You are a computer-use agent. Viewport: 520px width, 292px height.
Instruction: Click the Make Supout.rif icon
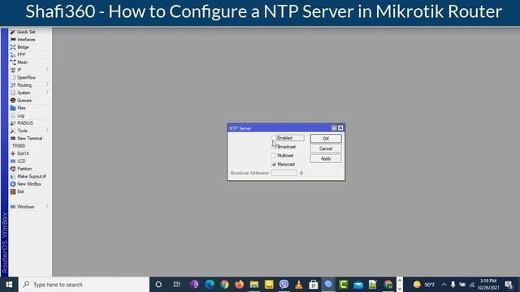[13, 177]
